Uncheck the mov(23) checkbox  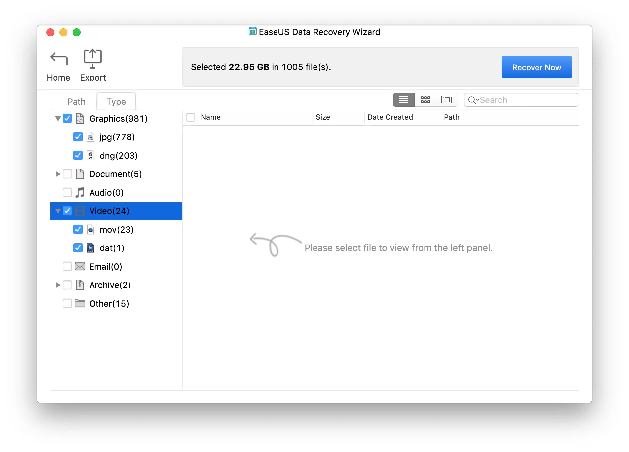pyautogui.click(x=78, y=229)
